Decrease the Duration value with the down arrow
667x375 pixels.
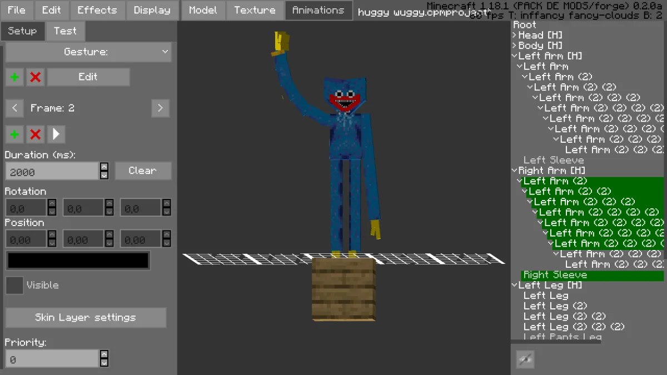(x=104, y=175)
